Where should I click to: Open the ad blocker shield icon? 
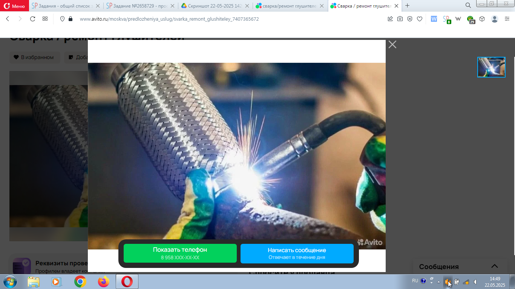pyautogui.click(x=410, y=19)
